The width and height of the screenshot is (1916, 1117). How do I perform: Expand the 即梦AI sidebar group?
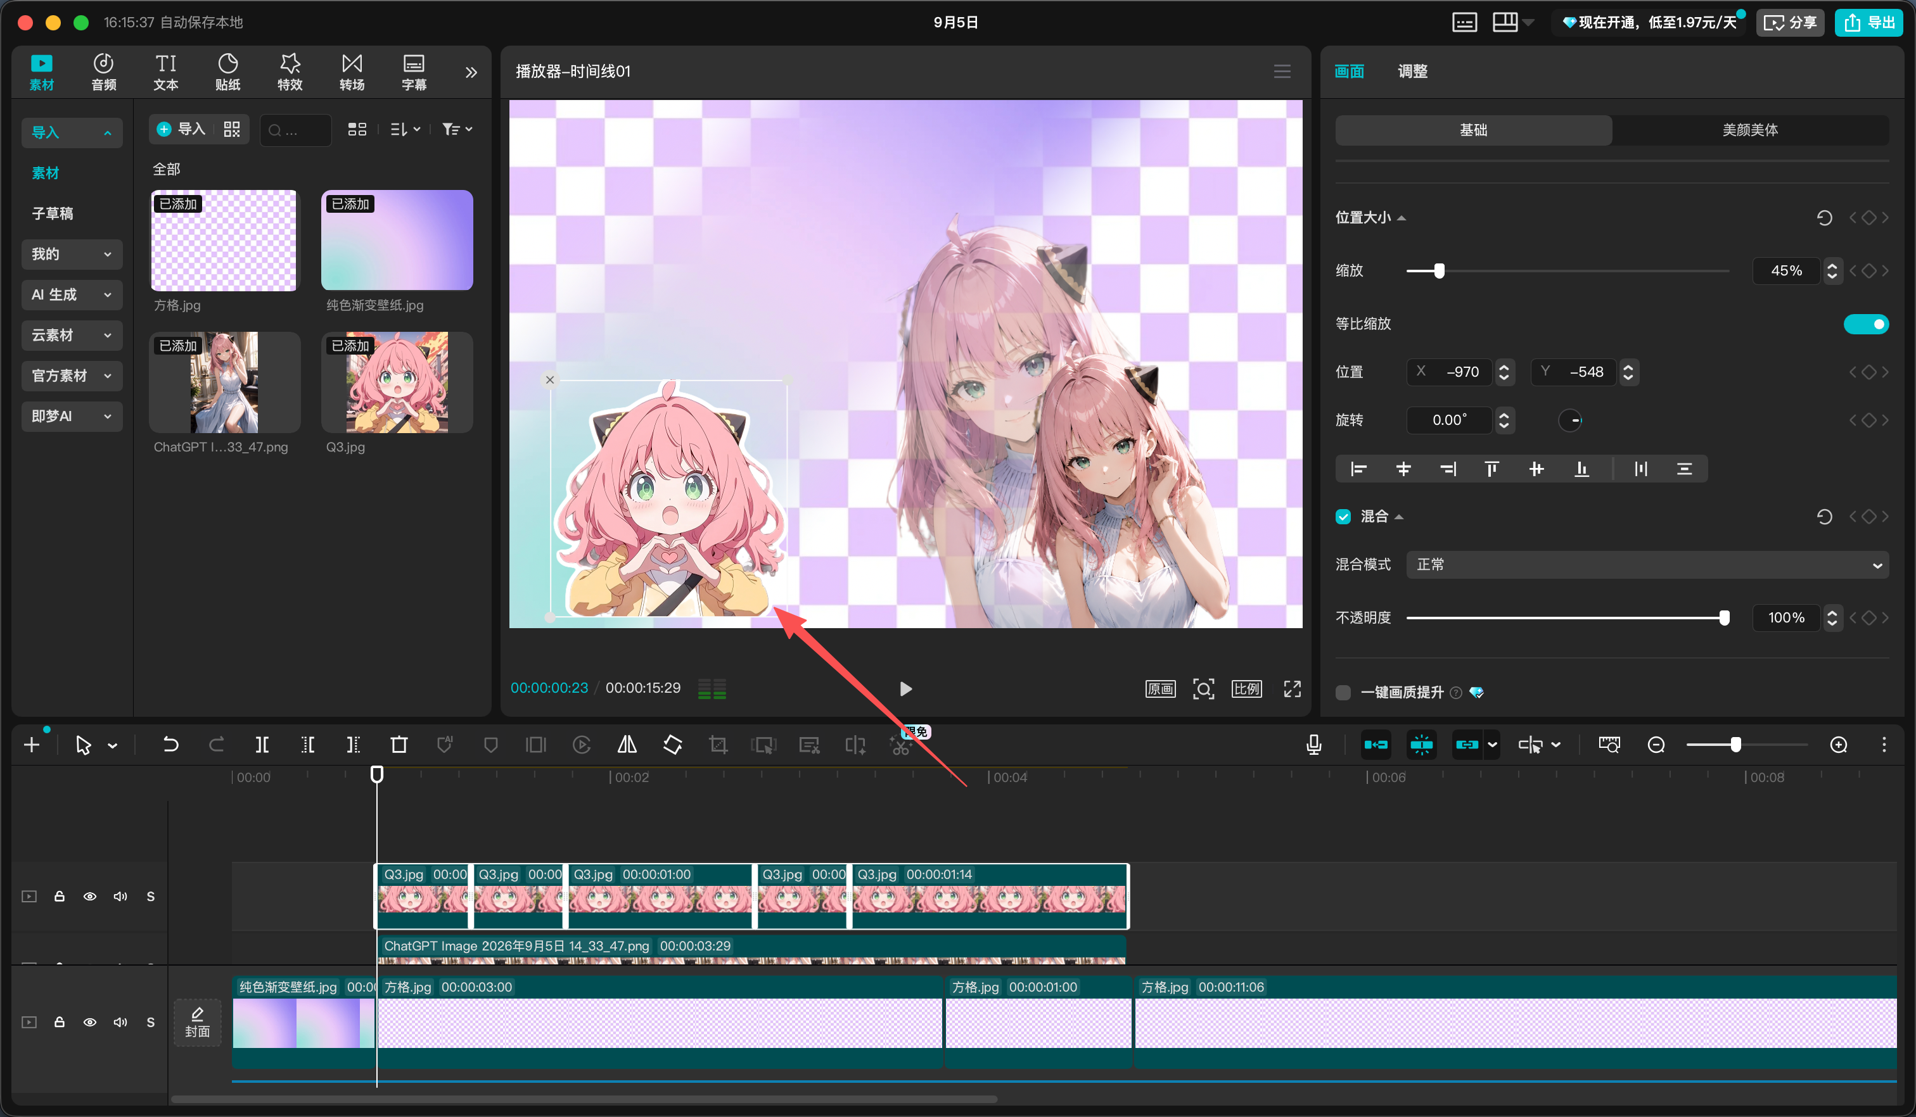[x=72, y=417]
